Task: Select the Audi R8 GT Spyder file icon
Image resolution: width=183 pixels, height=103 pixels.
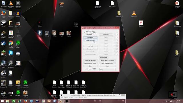Action: 83,84
